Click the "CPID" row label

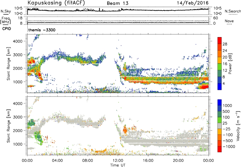pos(7,29)
